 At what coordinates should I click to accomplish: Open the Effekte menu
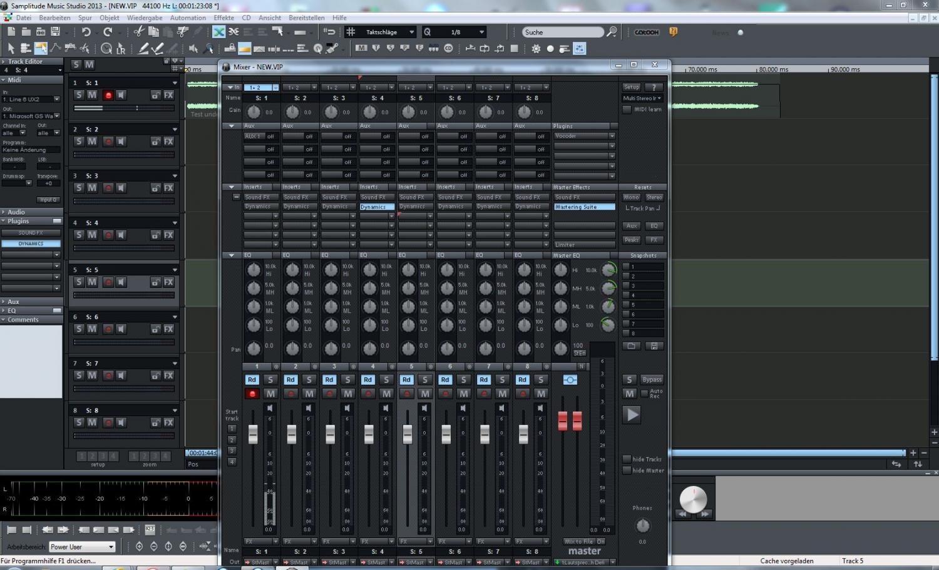tap(223, 18)
